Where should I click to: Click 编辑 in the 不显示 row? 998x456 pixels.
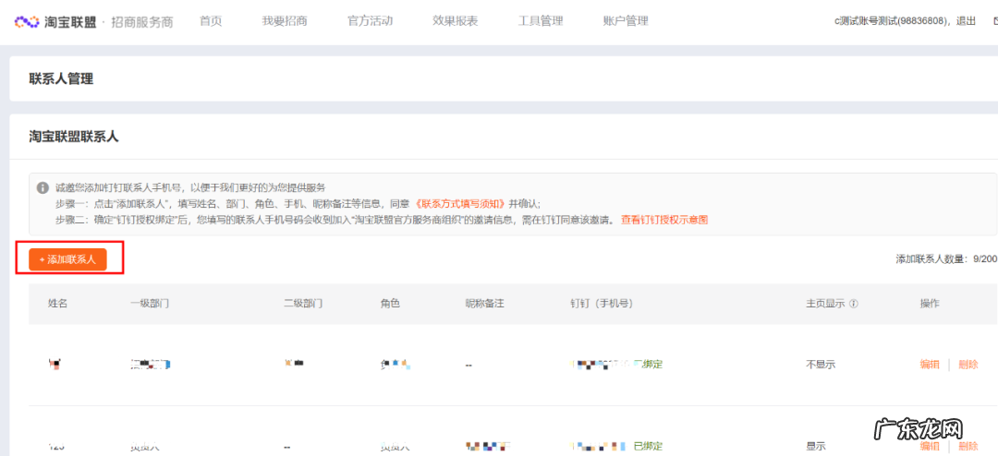[x=930, y=365]
